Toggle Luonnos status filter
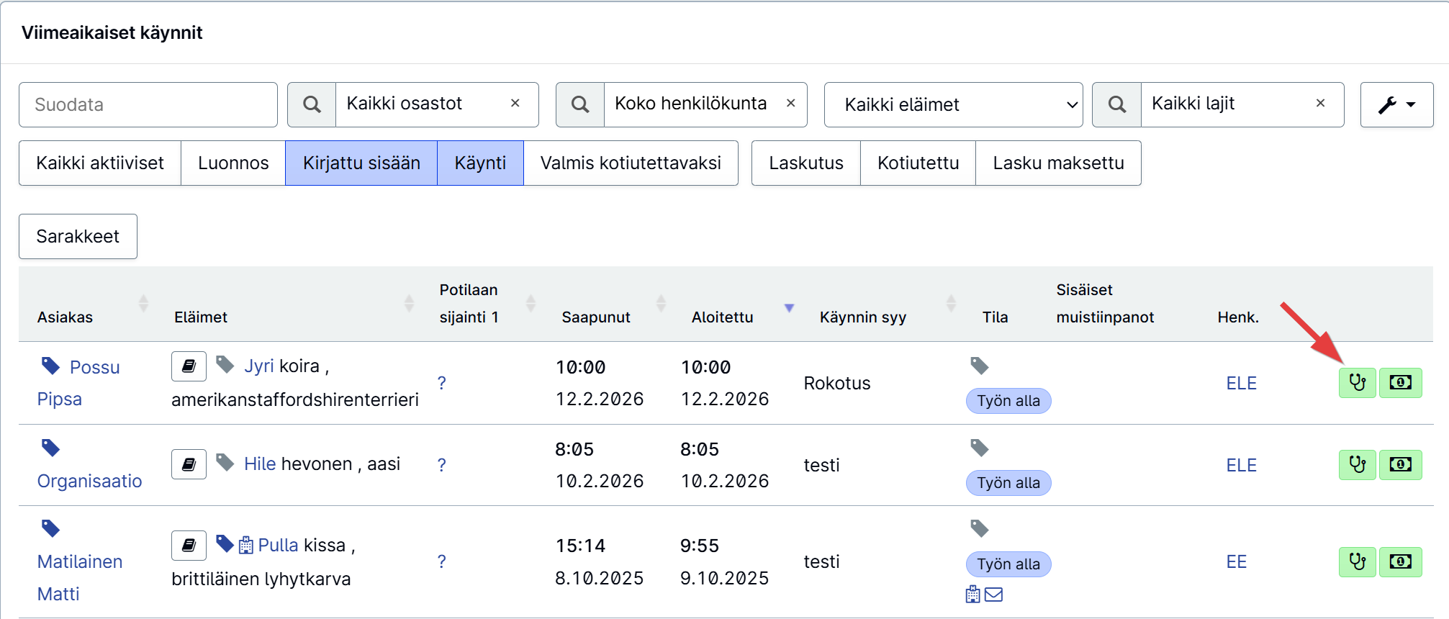This screenshot has width=1449, height=619. (233, 163)
